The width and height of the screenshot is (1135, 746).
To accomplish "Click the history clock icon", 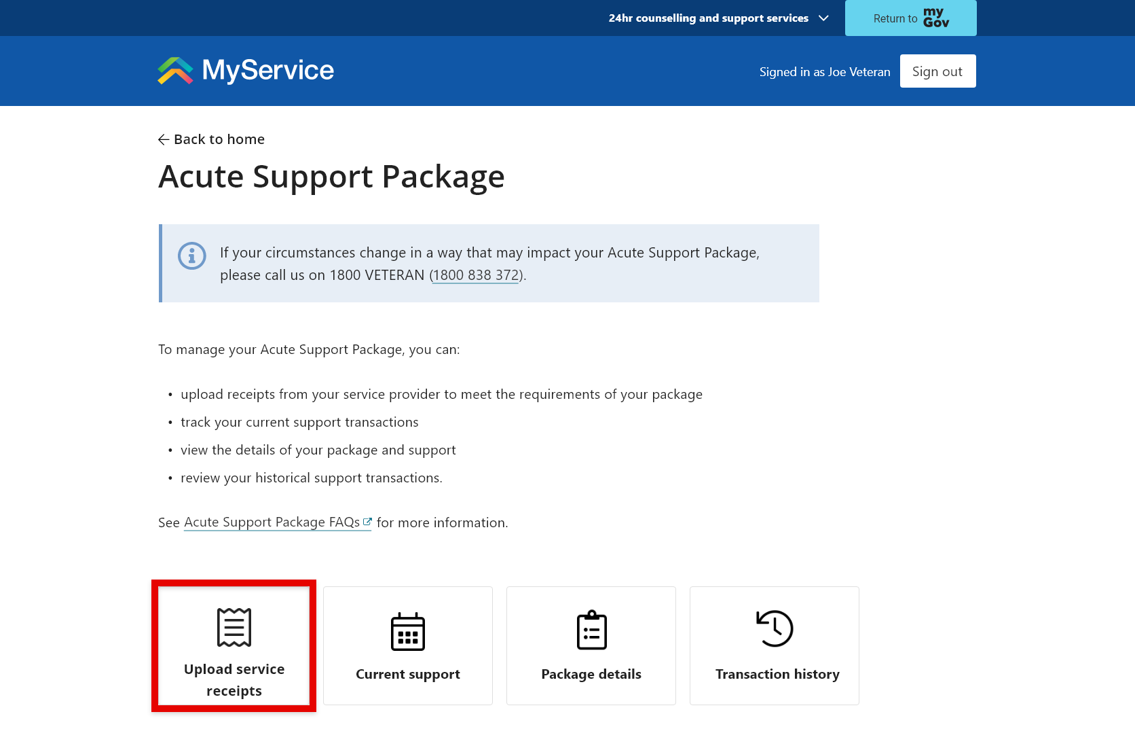I will pos(775,628).
